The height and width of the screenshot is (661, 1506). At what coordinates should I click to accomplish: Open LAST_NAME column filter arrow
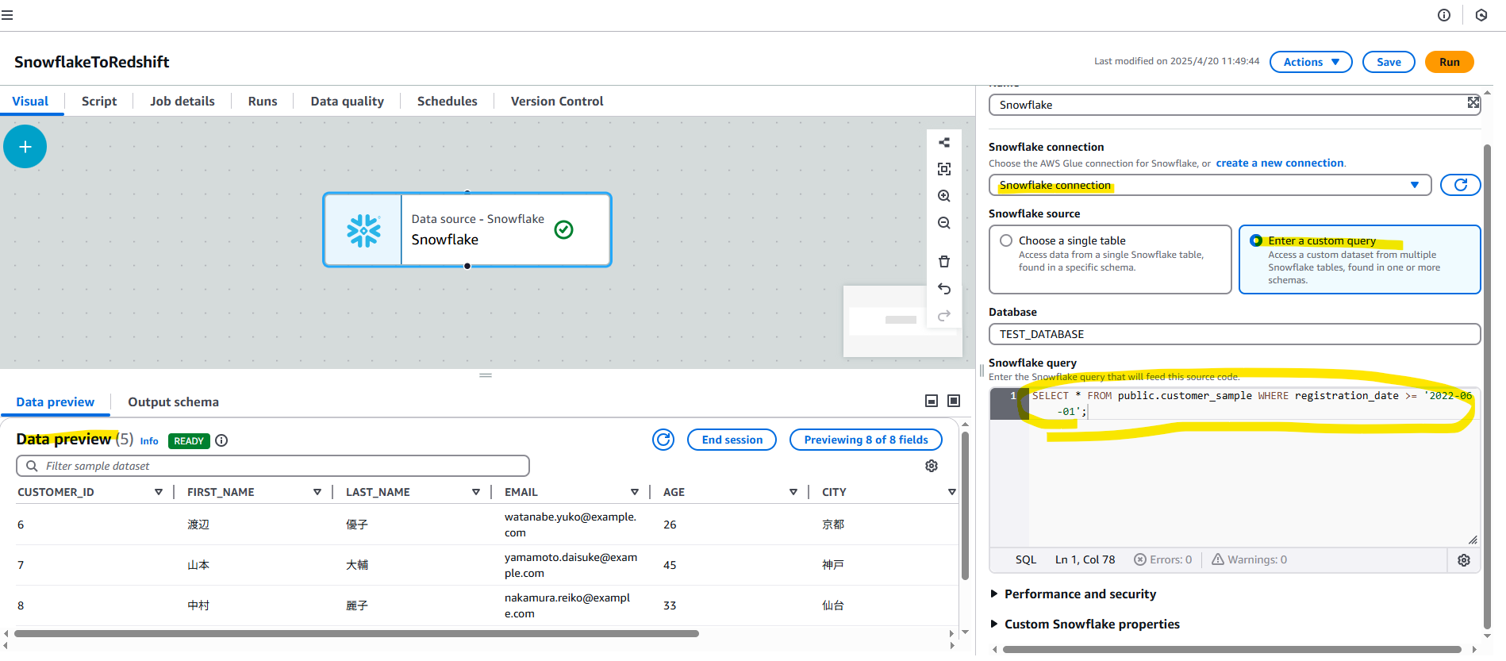[x=476, y=492]
